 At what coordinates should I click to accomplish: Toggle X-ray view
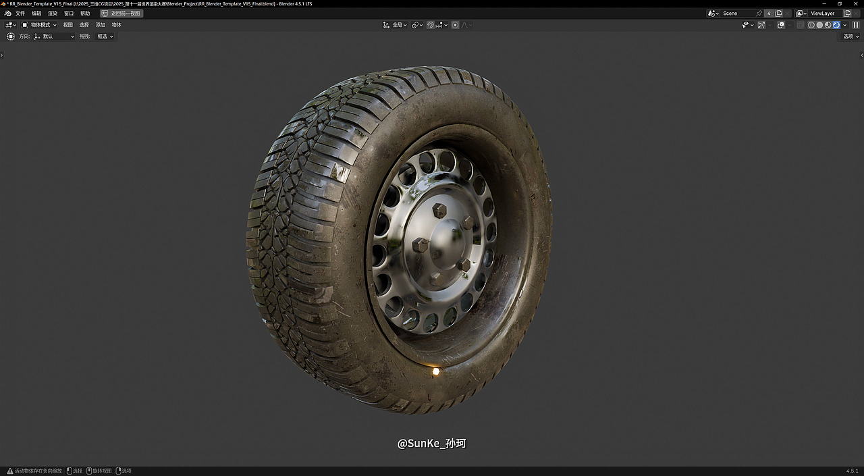tap(801, 25)
